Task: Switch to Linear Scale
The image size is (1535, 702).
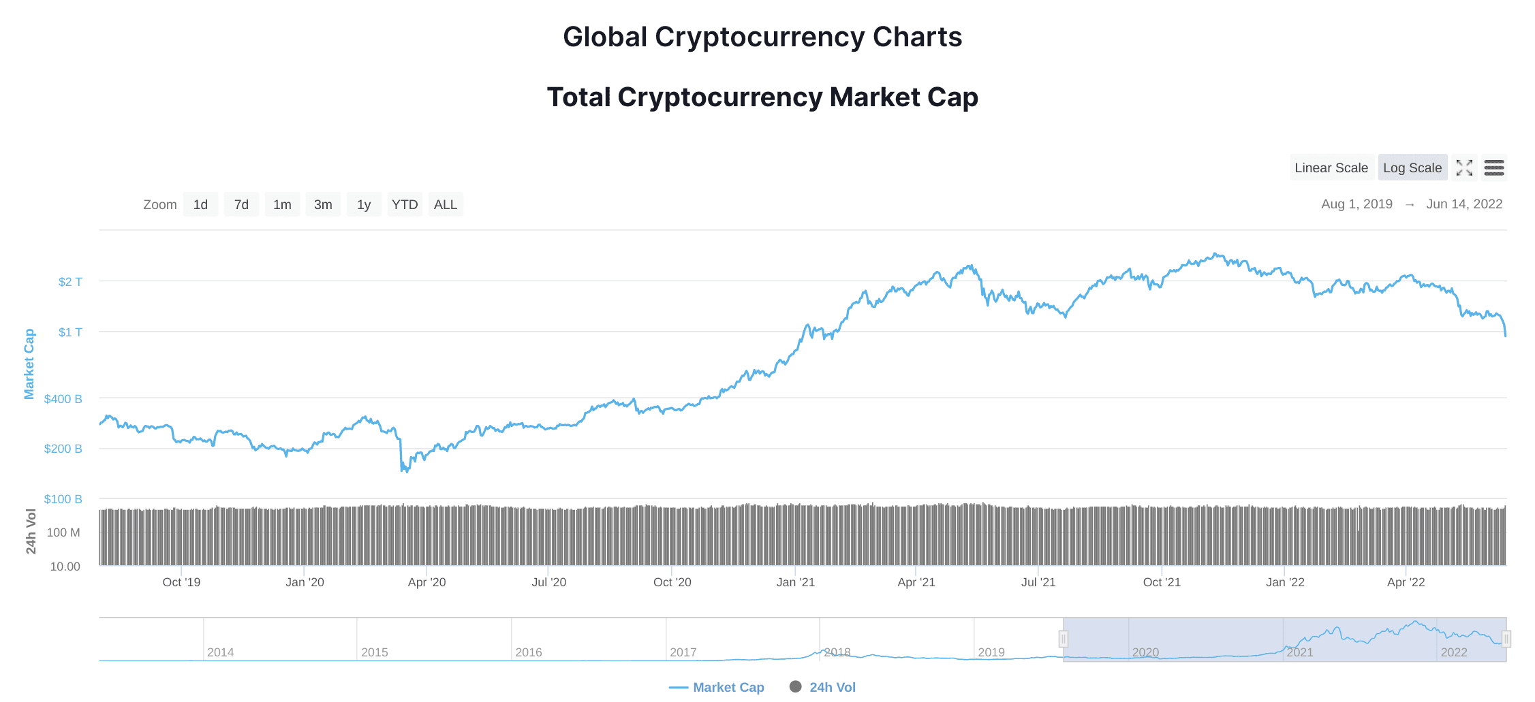Action: click(1331, 167)
